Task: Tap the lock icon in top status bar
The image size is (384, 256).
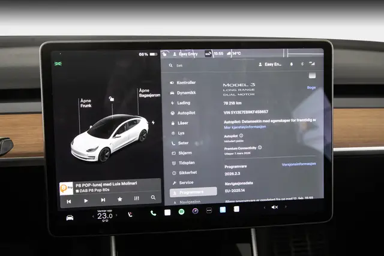Action: (x=164, y=54)
